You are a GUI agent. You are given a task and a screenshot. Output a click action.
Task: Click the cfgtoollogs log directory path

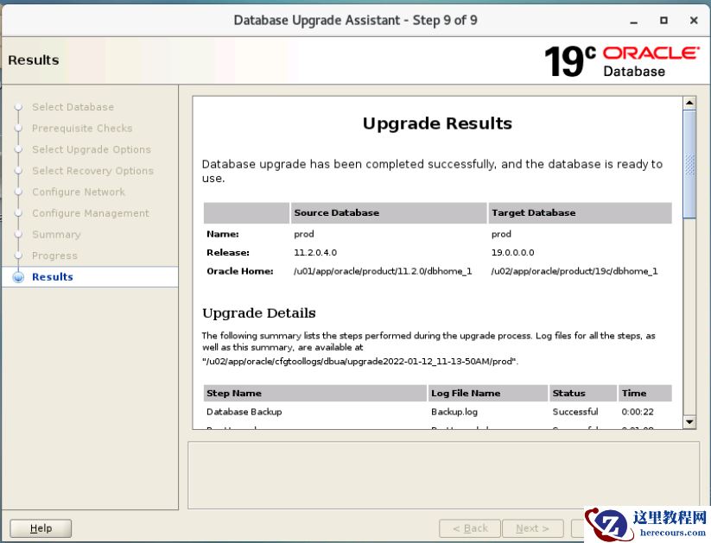pos(359,361)
